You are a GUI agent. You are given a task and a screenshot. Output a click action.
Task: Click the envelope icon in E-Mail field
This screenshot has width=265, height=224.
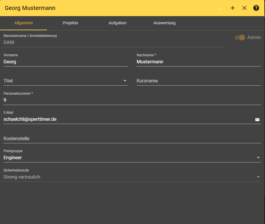click(257, 120)
